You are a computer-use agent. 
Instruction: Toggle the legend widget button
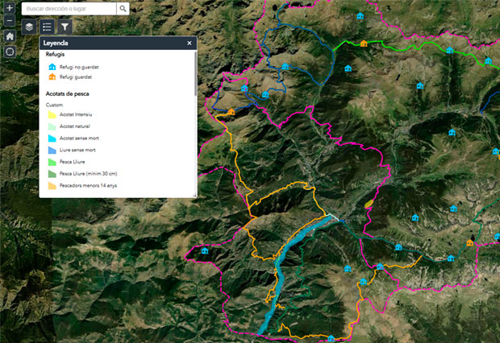(48, 27)
